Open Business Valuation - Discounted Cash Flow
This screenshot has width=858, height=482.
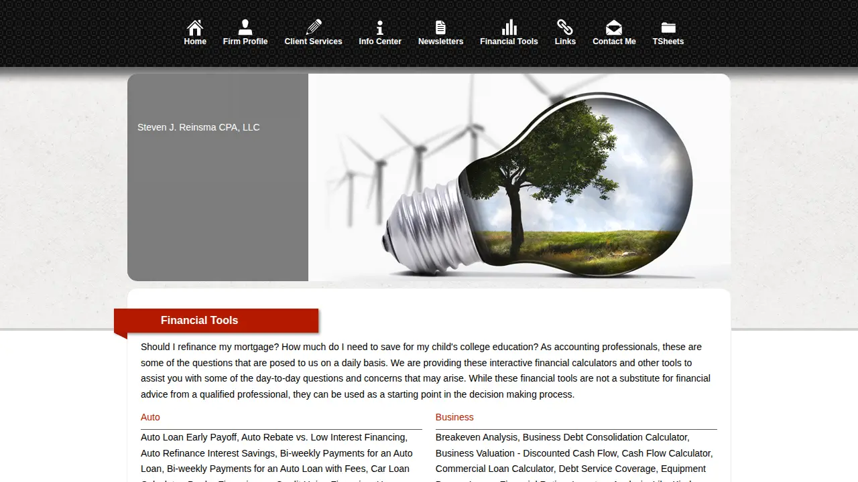pyautogui.click(x=526, y=453)
